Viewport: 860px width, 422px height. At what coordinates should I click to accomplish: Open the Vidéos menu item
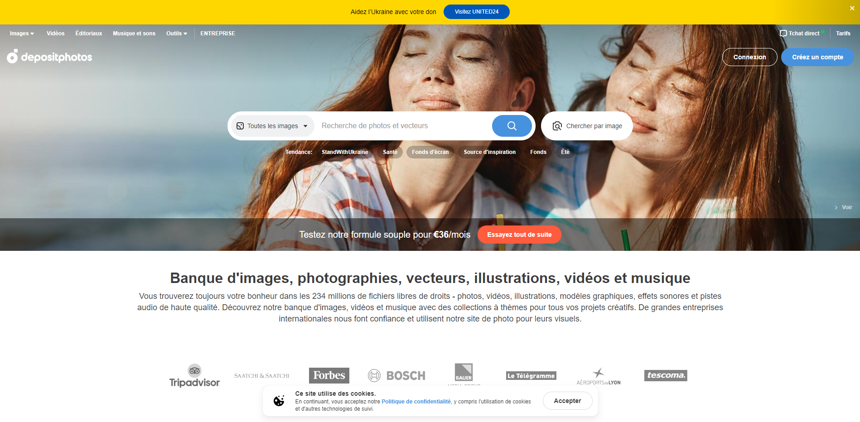click(55, 34)
